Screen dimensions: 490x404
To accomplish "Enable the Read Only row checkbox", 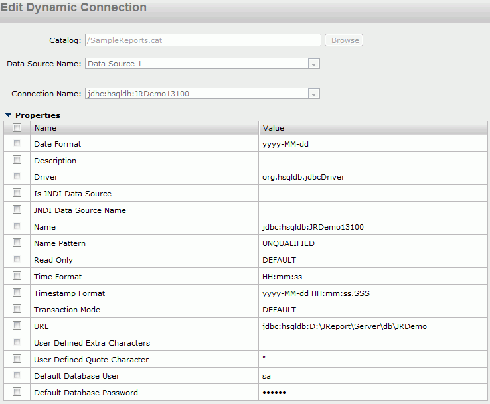I will pos(17,259).
